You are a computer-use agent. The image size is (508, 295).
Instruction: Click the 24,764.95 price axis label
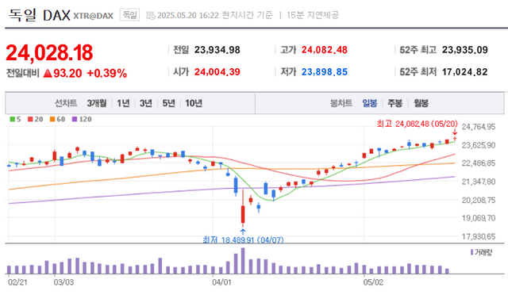[479, 127]
